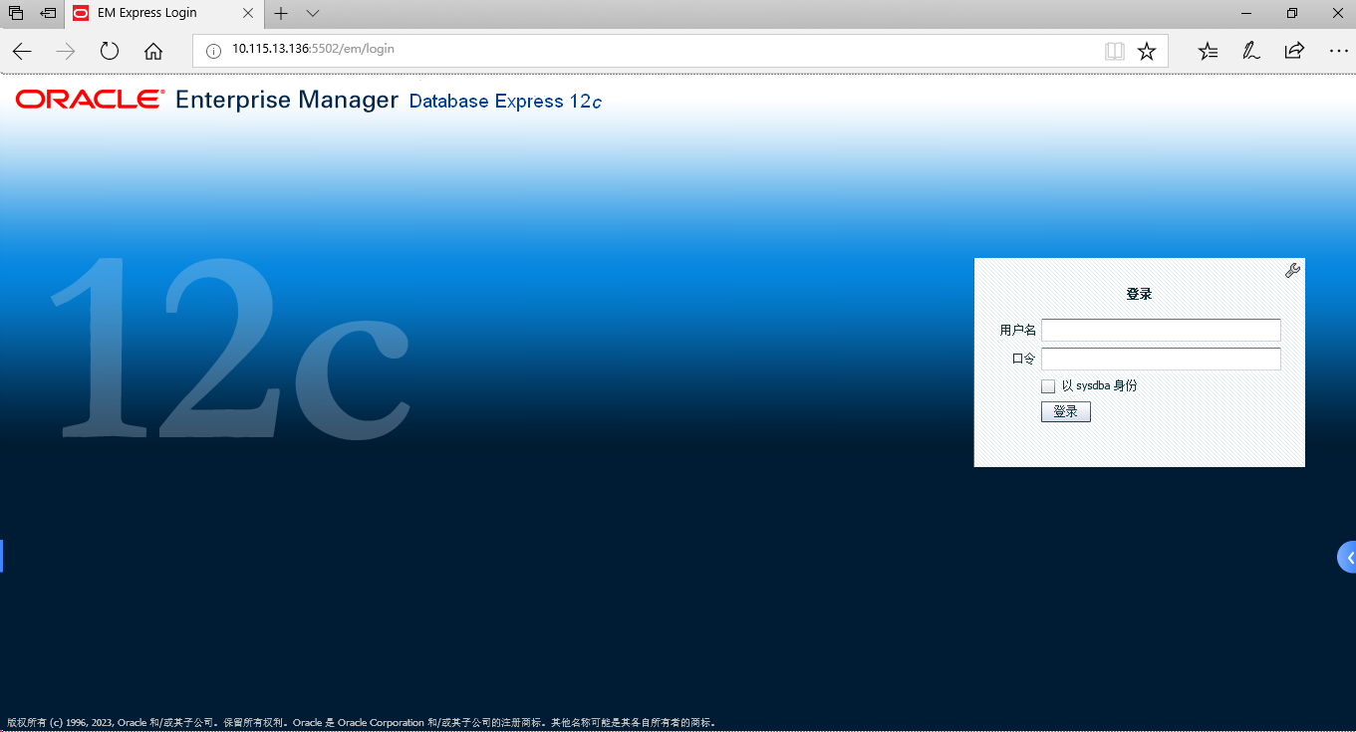Refresh the page with reload icon
The image size is (1356, 732).
(x=110, y=52)
